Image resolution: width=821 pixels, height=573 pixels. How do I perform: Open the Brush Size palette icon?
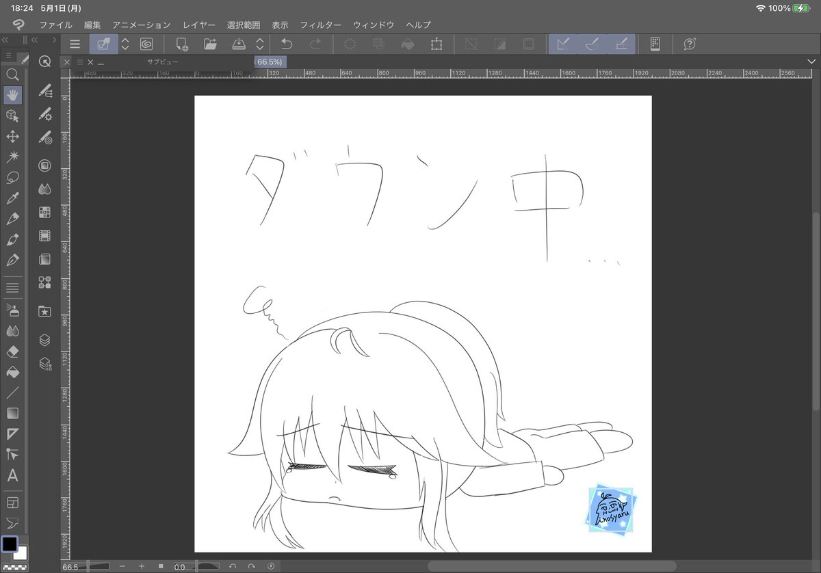(x=45, y=137)
